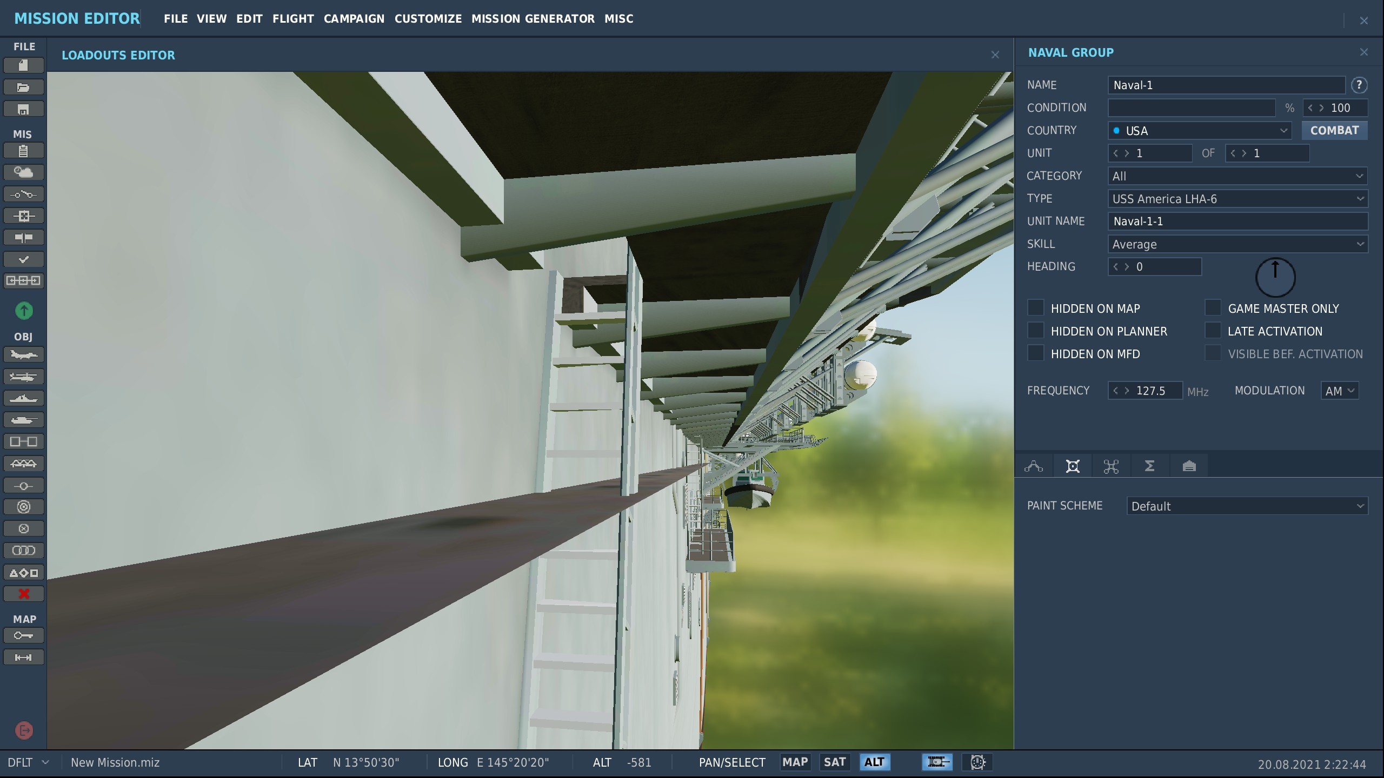Click the ground vehicle tank icon

(23, 420)
